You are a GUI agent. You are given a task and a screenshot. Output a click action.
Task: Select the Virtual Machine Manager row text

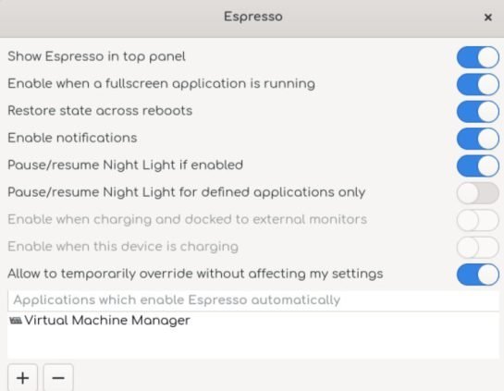pyautogui.click(x=107, y=321)
